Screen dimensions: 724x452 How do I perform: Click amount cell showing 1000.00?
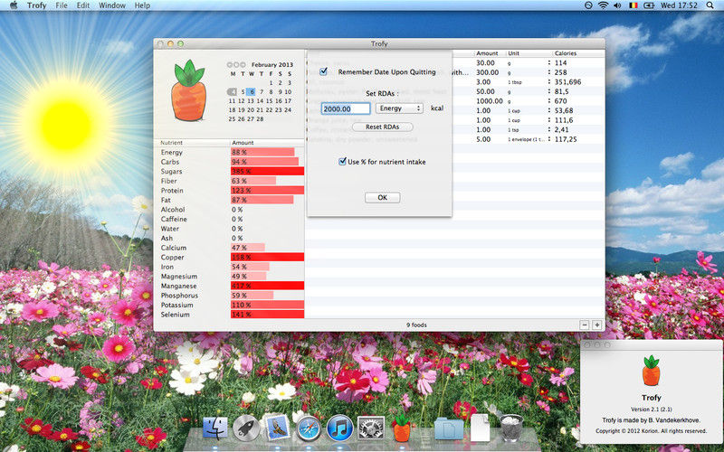pyautogui.click(x=490, y=101)
